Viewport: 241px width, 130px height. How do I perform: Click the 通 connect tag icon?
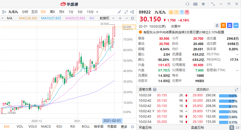click(x=182, y=12)
